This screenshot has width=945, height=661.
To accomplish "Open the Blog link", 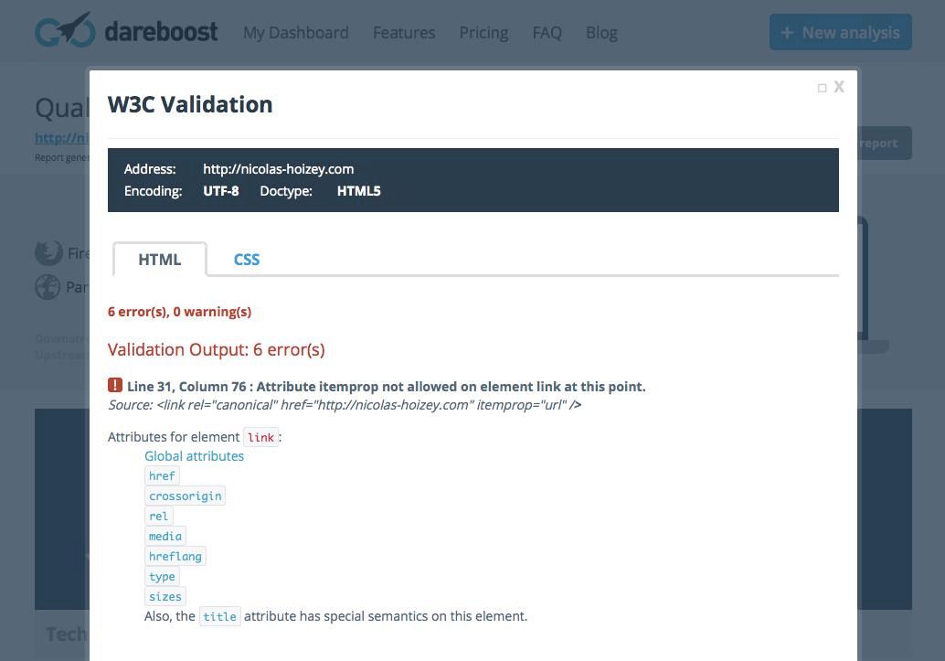I will [x=601, y=33].
